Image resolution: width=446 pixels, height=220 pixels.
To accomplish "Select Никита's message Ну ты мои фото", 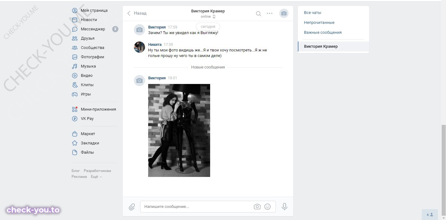I will point(207,53).
